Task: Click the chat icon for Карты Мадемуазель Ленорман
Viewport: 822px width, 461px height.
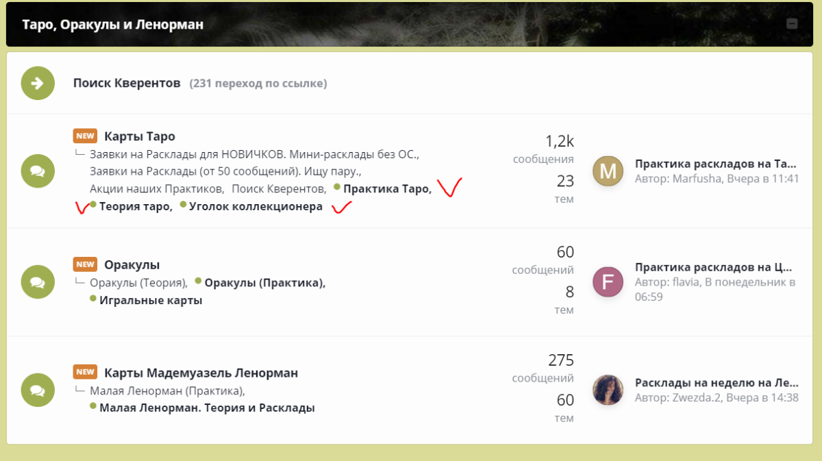Action: click(x=38, y=390)
